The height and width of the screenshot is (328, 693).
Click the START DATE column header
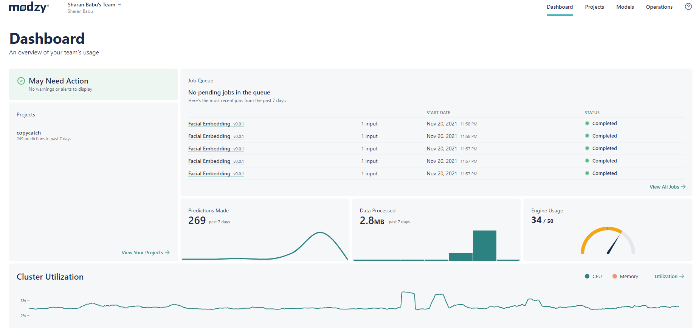pyautogui.click(x=438, y=113)
